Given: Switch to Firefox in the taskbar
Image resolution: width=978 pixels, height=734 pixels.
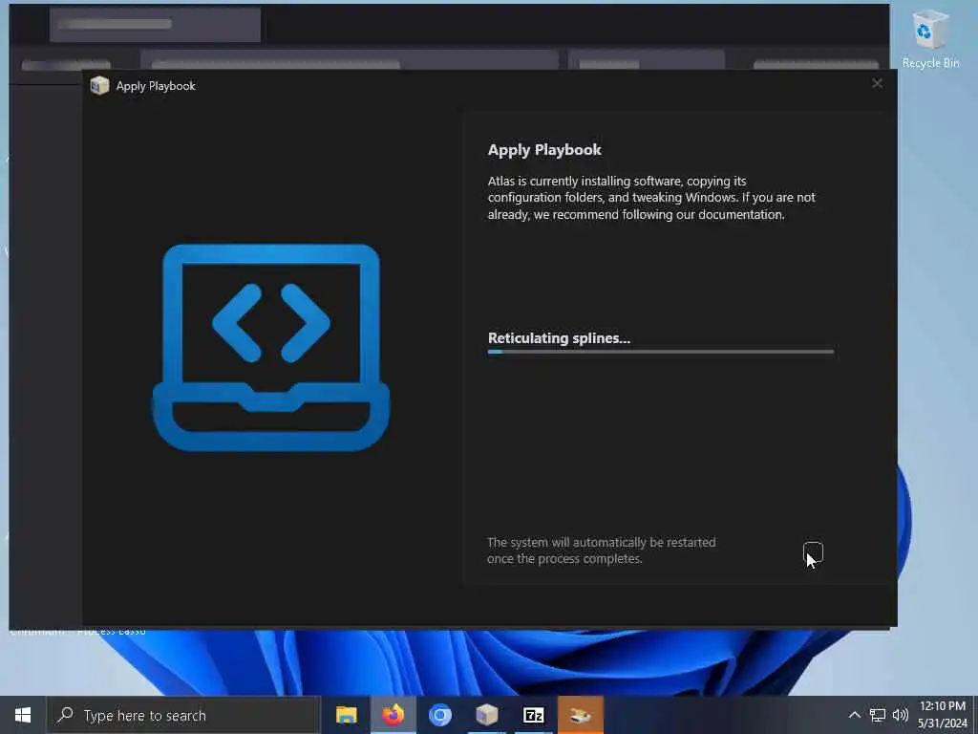Looking at the screenshot, I should tap(393, 715).
